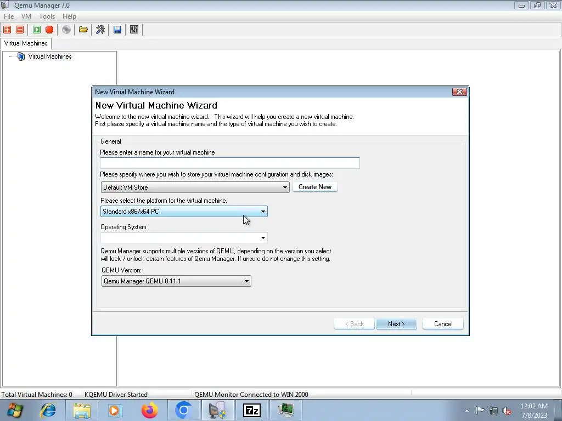This screenshot has height=421, width=562.
Task: Open the Tools menu
Action: point(47,16)
